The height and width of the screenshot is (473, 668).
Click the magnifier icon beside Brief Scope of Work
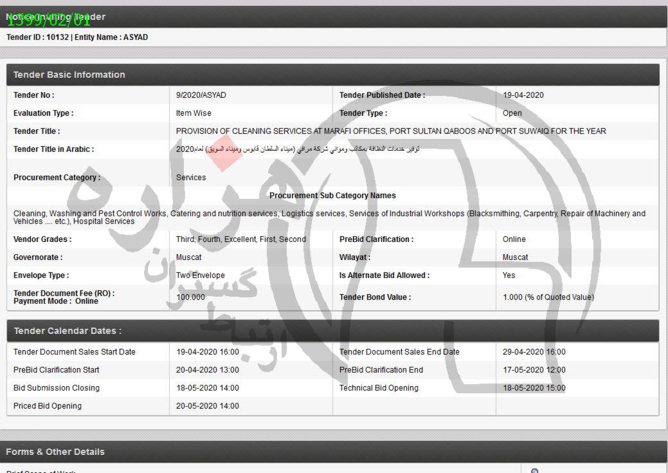pyautogui.click(x=534, y=470)
